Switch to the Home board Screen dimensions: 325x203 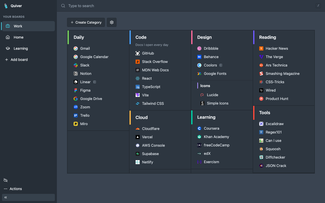point(28,37)
